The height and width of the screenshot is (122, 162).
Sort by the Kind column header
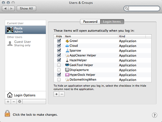[x=132, y=36]
